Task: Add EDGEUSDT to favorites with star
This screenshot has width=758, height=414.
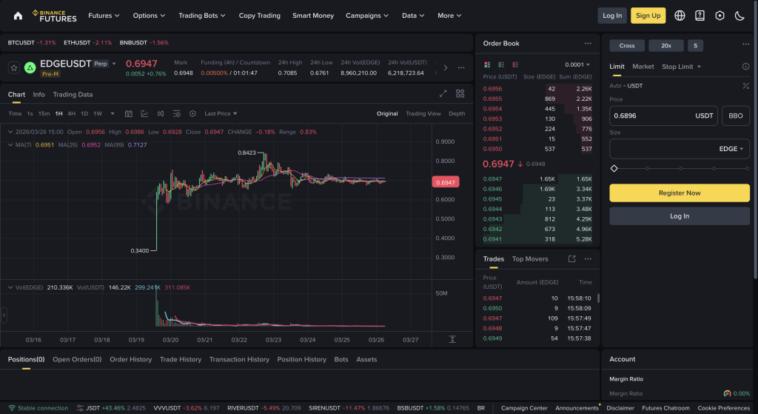Action: 14,68
